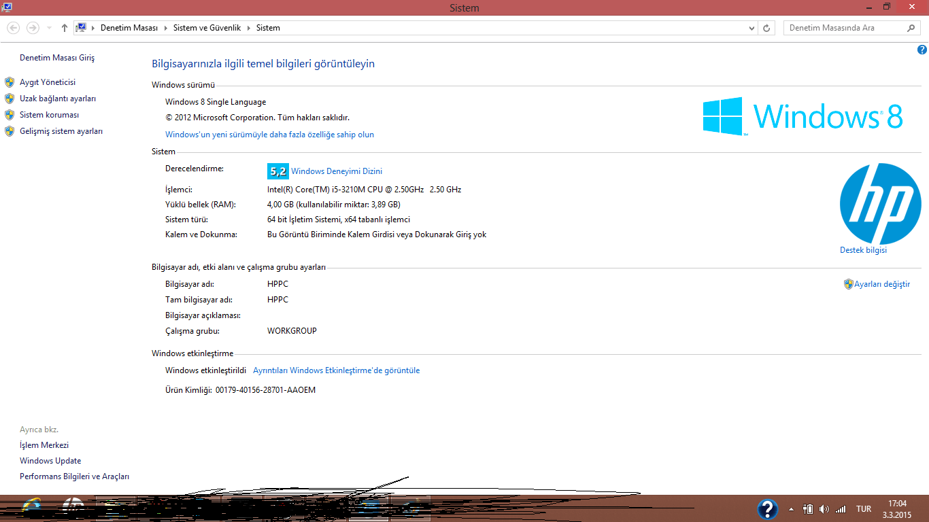Go up one level with Up arrow
Viewport: 929px width, 522px height.
tap(65, 28)
